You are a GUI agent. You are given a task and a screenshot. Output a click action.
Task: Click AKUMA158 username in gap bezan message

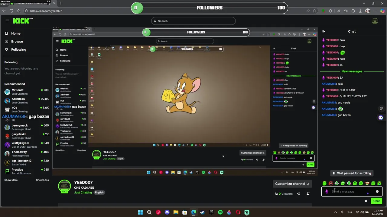click(329, 115)
